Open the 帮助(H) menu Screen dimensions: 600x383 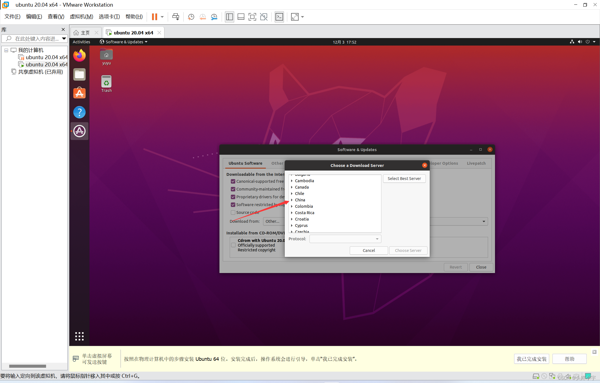pyautogui.click(x=134, y=17)
